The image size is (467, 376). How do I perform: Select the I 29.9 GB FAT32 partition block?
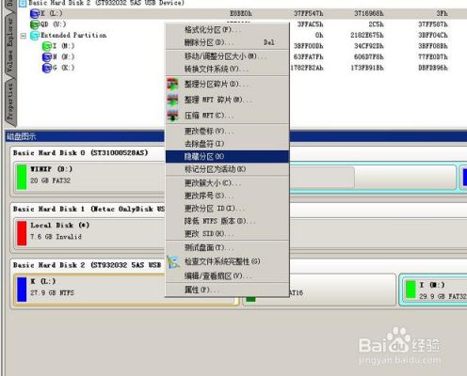tap(433, 290)
